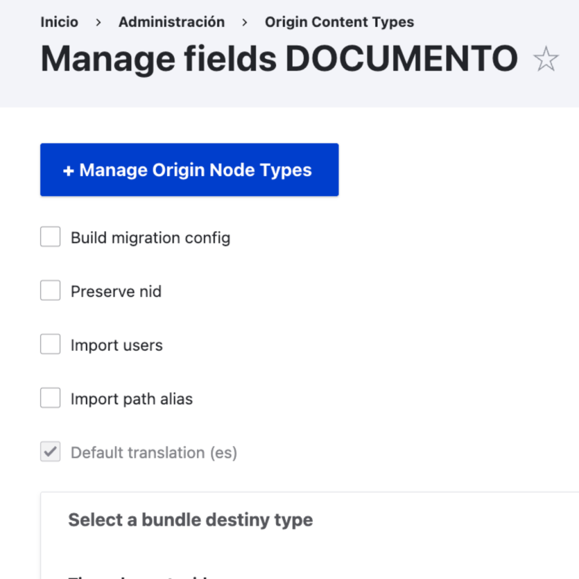The image size is (579, 579).
Task: Click the Import path alias label
Action: pyautogui.click(x=132, y=399)
